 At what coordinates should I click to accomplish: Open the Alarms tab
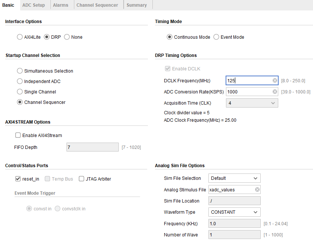61,5
